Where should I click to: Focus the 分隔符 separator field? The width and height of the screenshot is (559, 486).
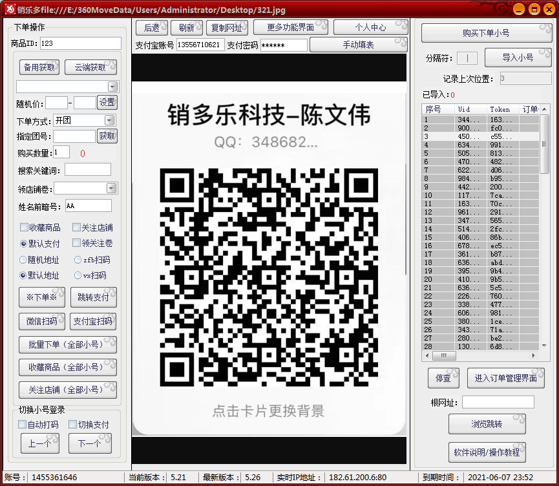click(467, 58)
